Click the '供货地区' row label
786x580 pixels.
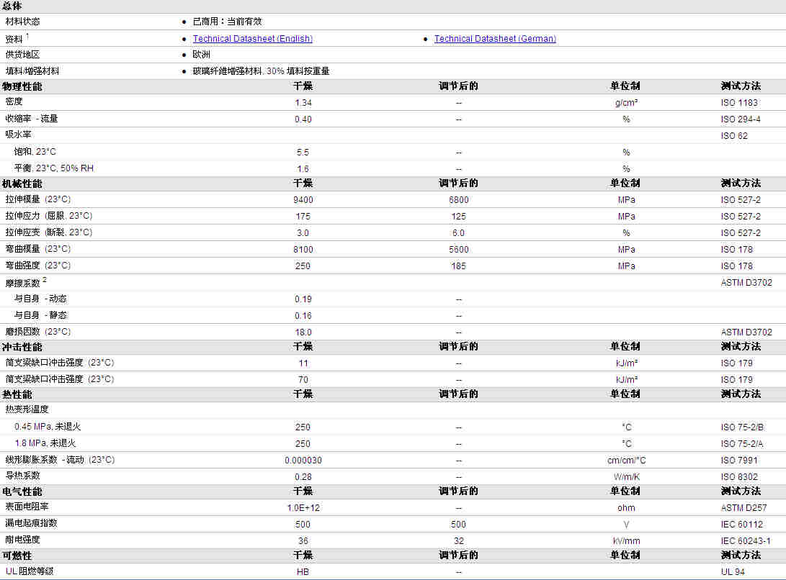(22, 55)
